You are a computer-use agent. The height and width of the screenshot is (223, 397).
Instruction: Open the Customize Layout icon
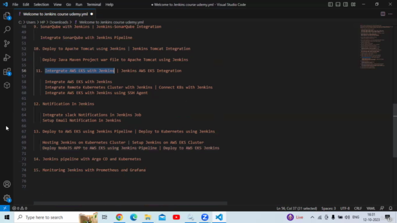pyautogui.click(x=353, y=4)
